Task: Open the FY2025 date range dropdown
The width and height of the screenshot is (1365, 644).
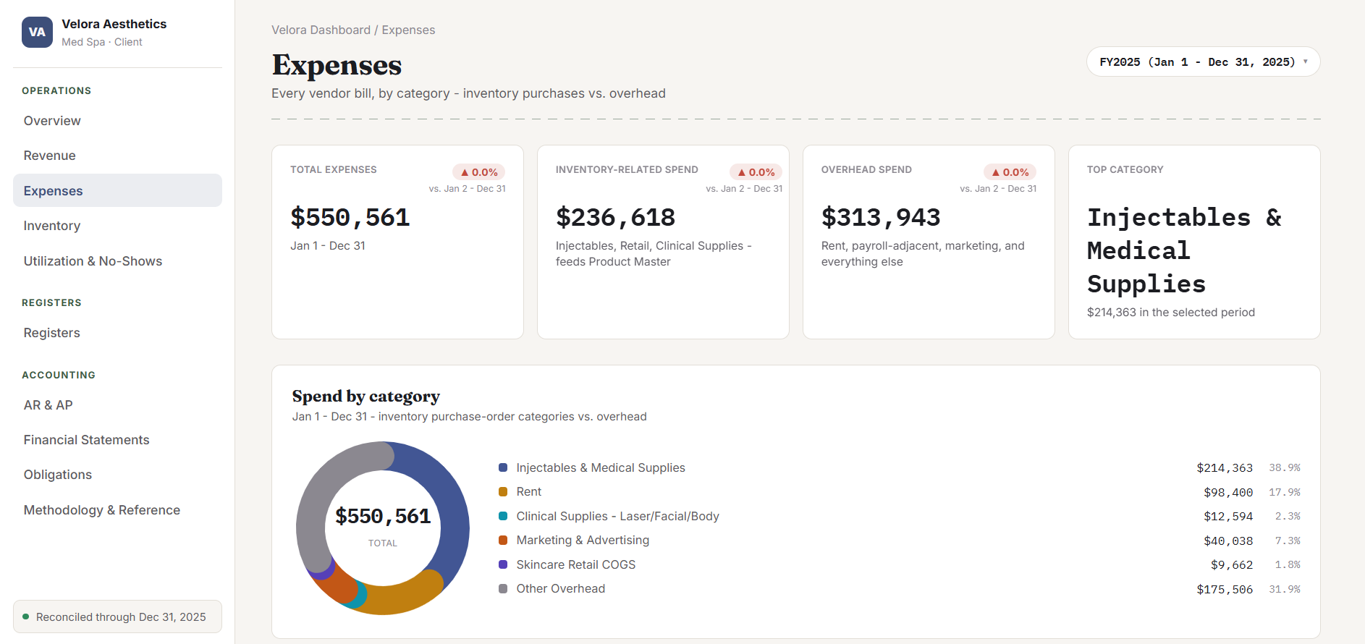Action: click(x=1203, y=62)
